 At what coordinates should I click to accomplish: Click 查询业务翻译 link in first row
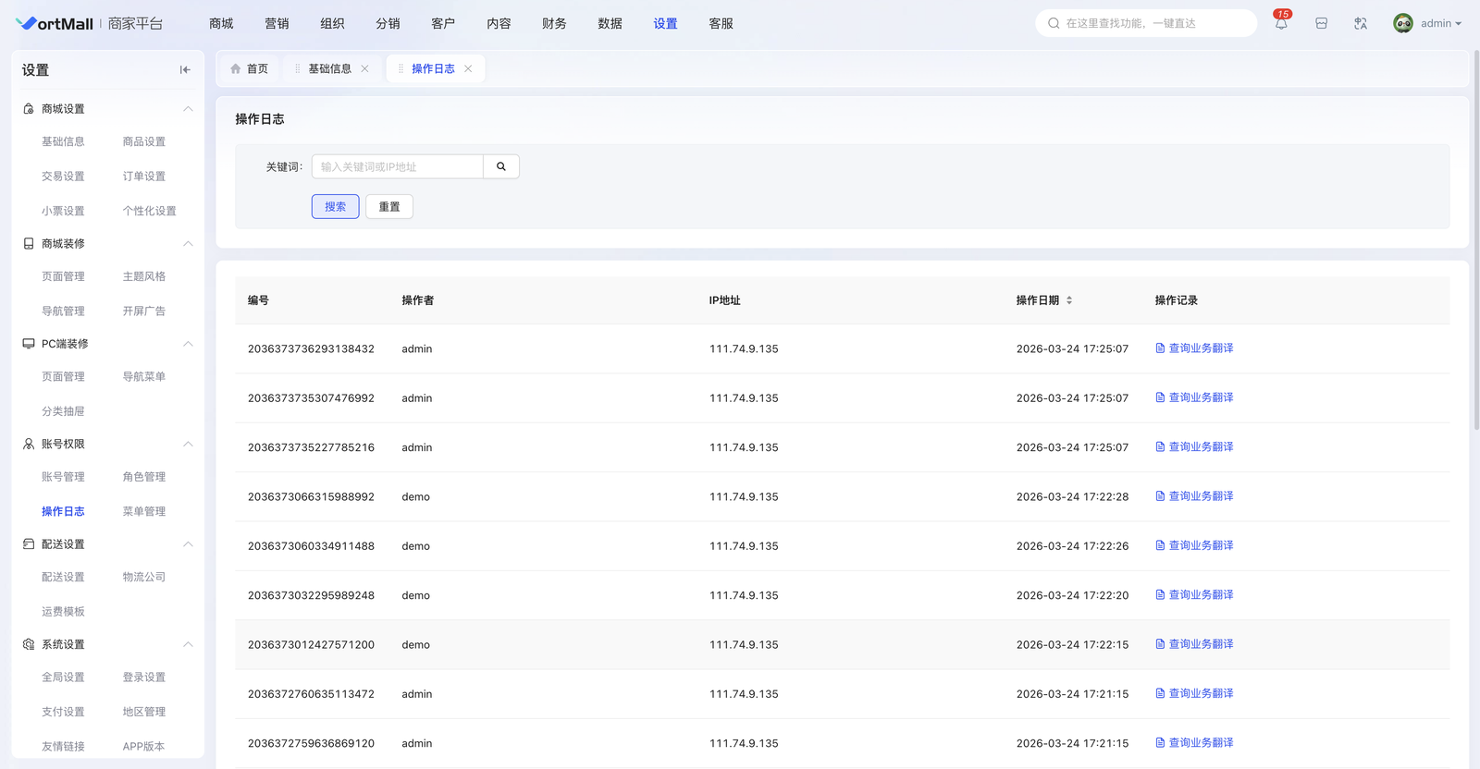pos(1200,348)
